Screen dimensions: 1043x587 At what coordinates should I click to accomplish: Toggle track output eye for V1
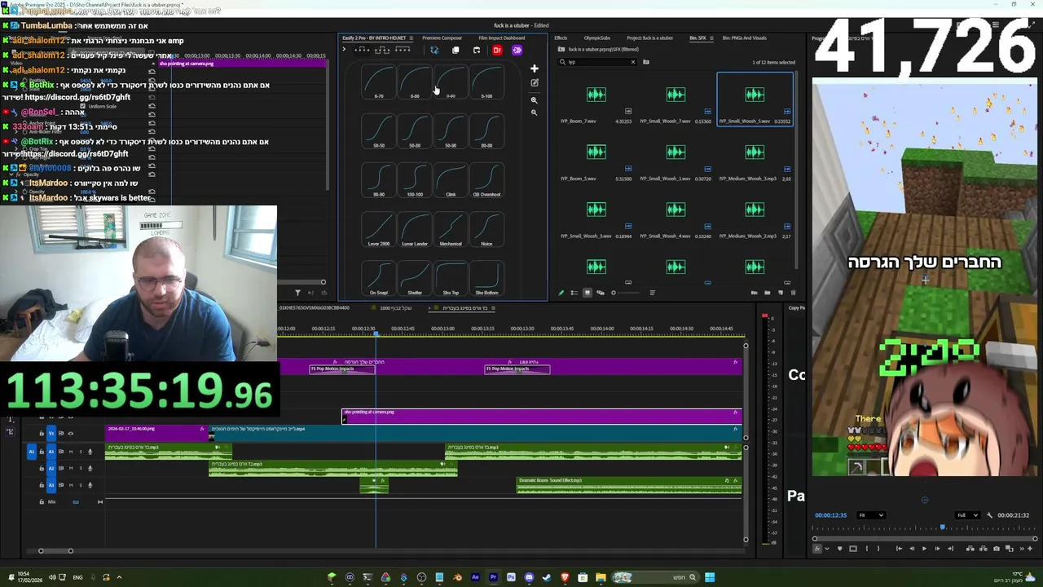pos(71,434)
